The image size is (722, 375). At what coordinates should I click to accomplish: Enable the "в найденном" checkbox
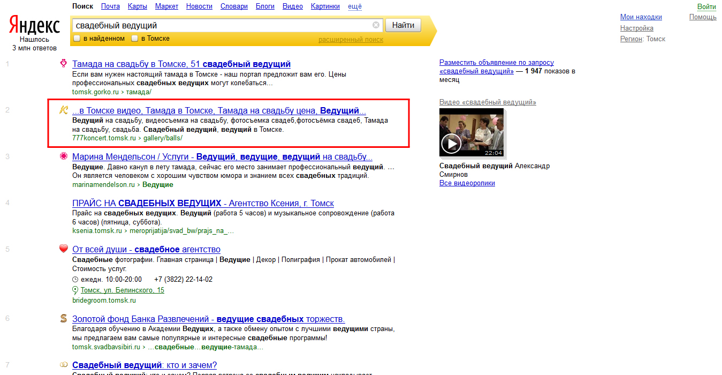pyautogui.click(x=77, y=39)
